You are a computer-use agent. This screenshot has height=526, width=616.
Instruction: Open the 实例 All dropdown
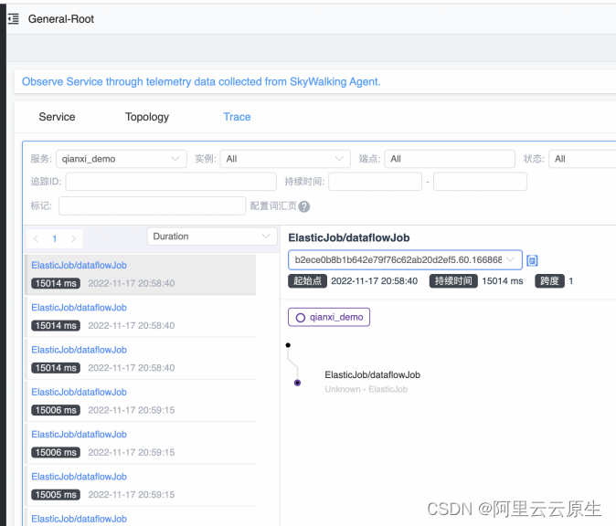click(x=285, y=159)
